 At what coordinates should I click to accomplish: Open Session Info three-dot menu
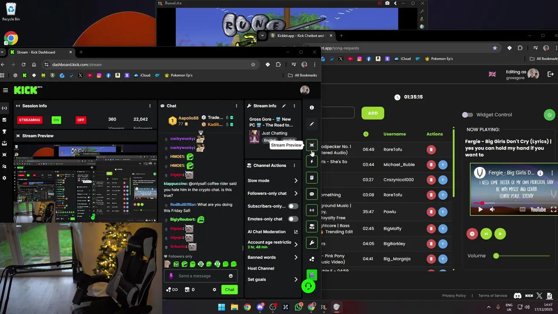pyautogui.click(x=150, y=106)
